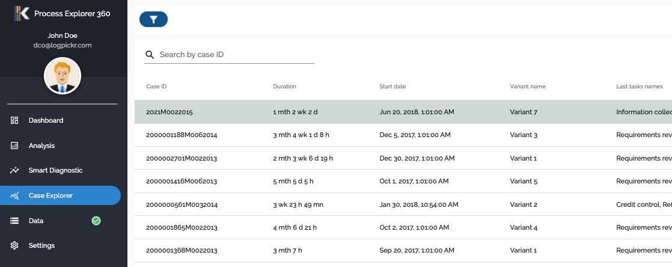Click the Process Explorer 360 logo icon
The width and height of the screenshot is (672, 267).
click(22, 13)
